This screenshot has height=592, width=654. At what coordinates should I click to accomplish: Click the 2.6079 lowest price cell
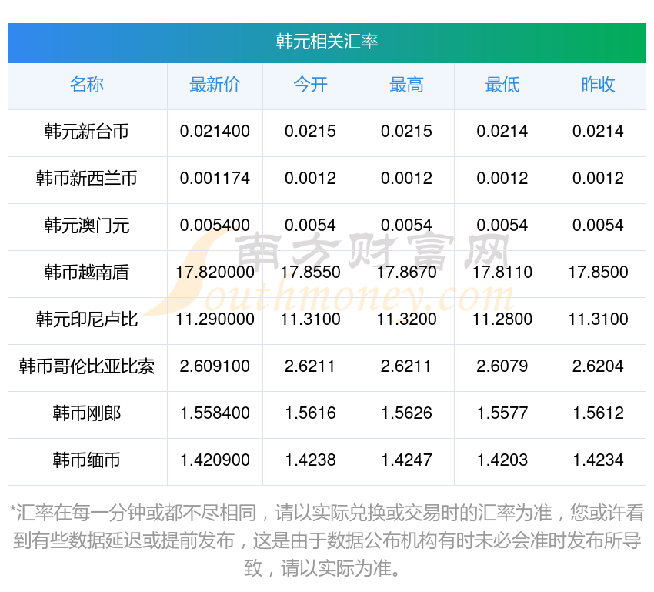point(502,366)
